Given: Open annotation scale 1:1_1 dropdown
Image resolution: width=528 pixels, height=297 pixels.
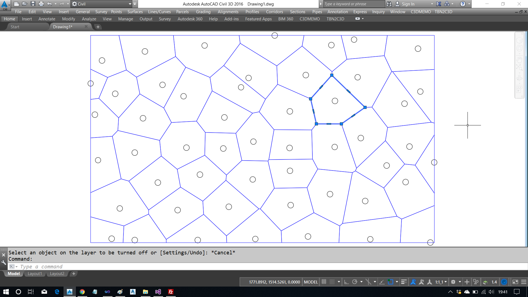Looking at the screenshot, I should pos(441,282).
